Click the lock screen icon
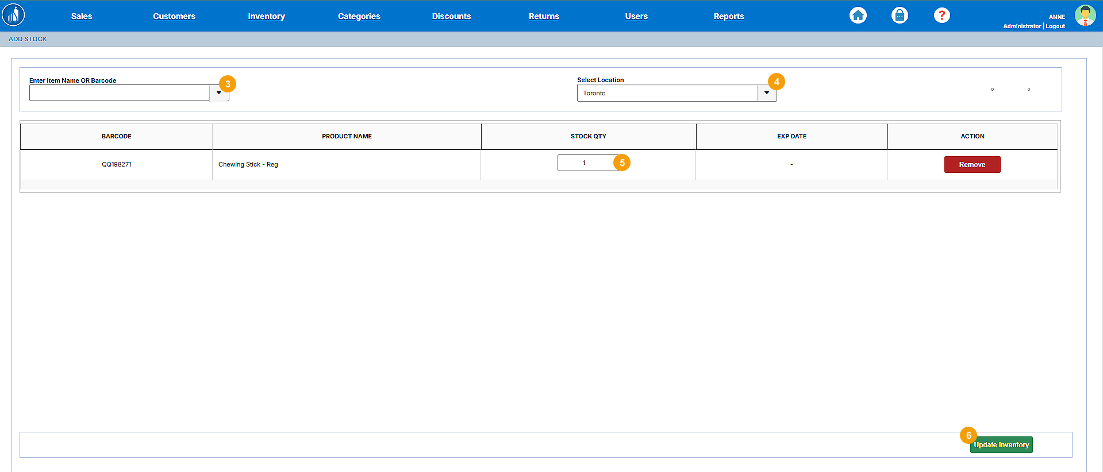This screenshot has width=1103, height=472. tap(900, 16)
